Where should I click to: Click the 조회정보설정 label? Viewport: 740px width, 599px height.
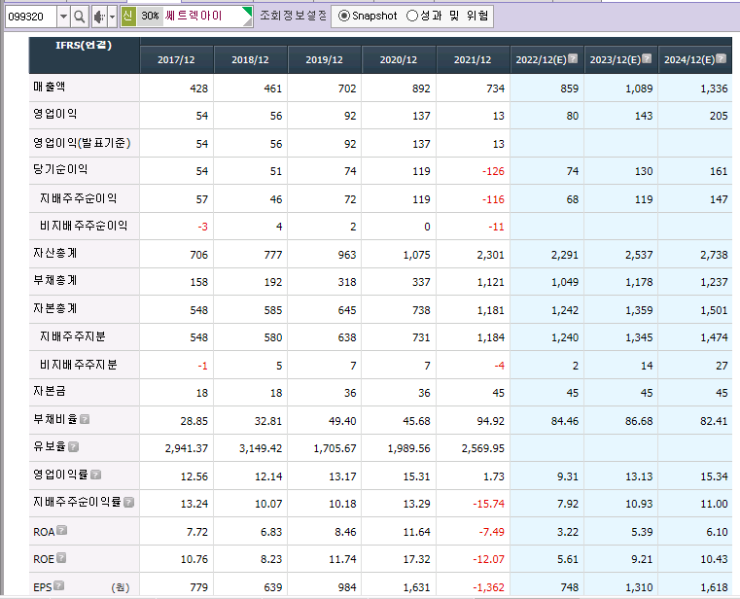293,16
